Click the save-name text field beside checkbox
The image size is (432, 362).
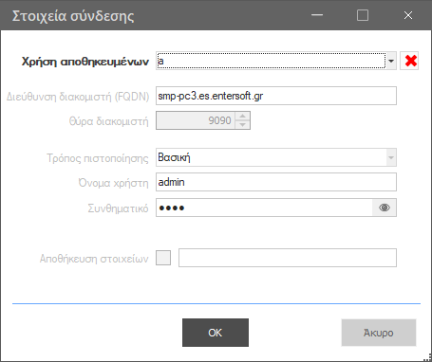[288, 258]
